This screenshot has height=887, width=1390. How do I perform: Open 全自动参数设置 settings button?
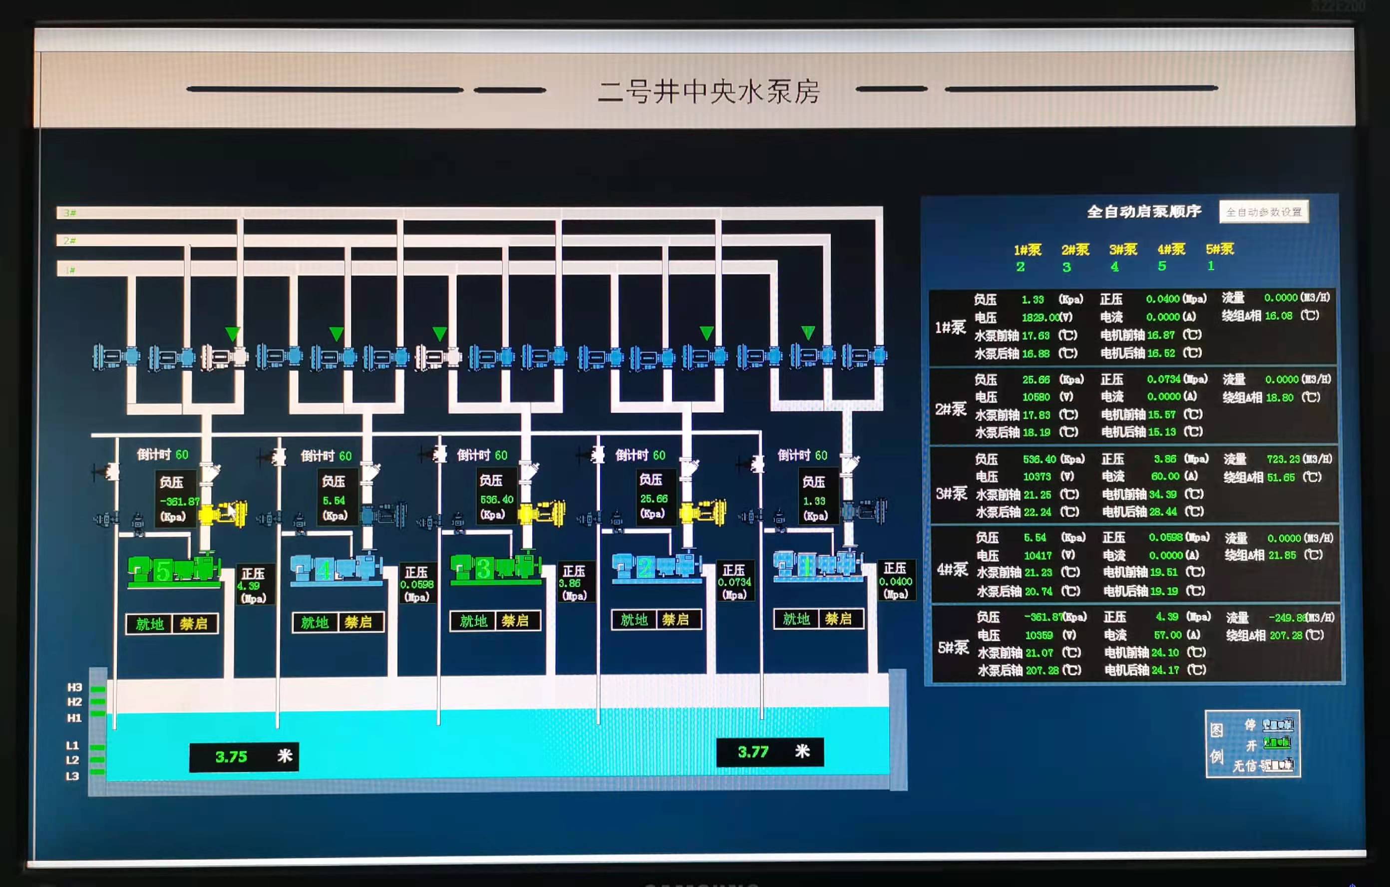pos(1263,212)
